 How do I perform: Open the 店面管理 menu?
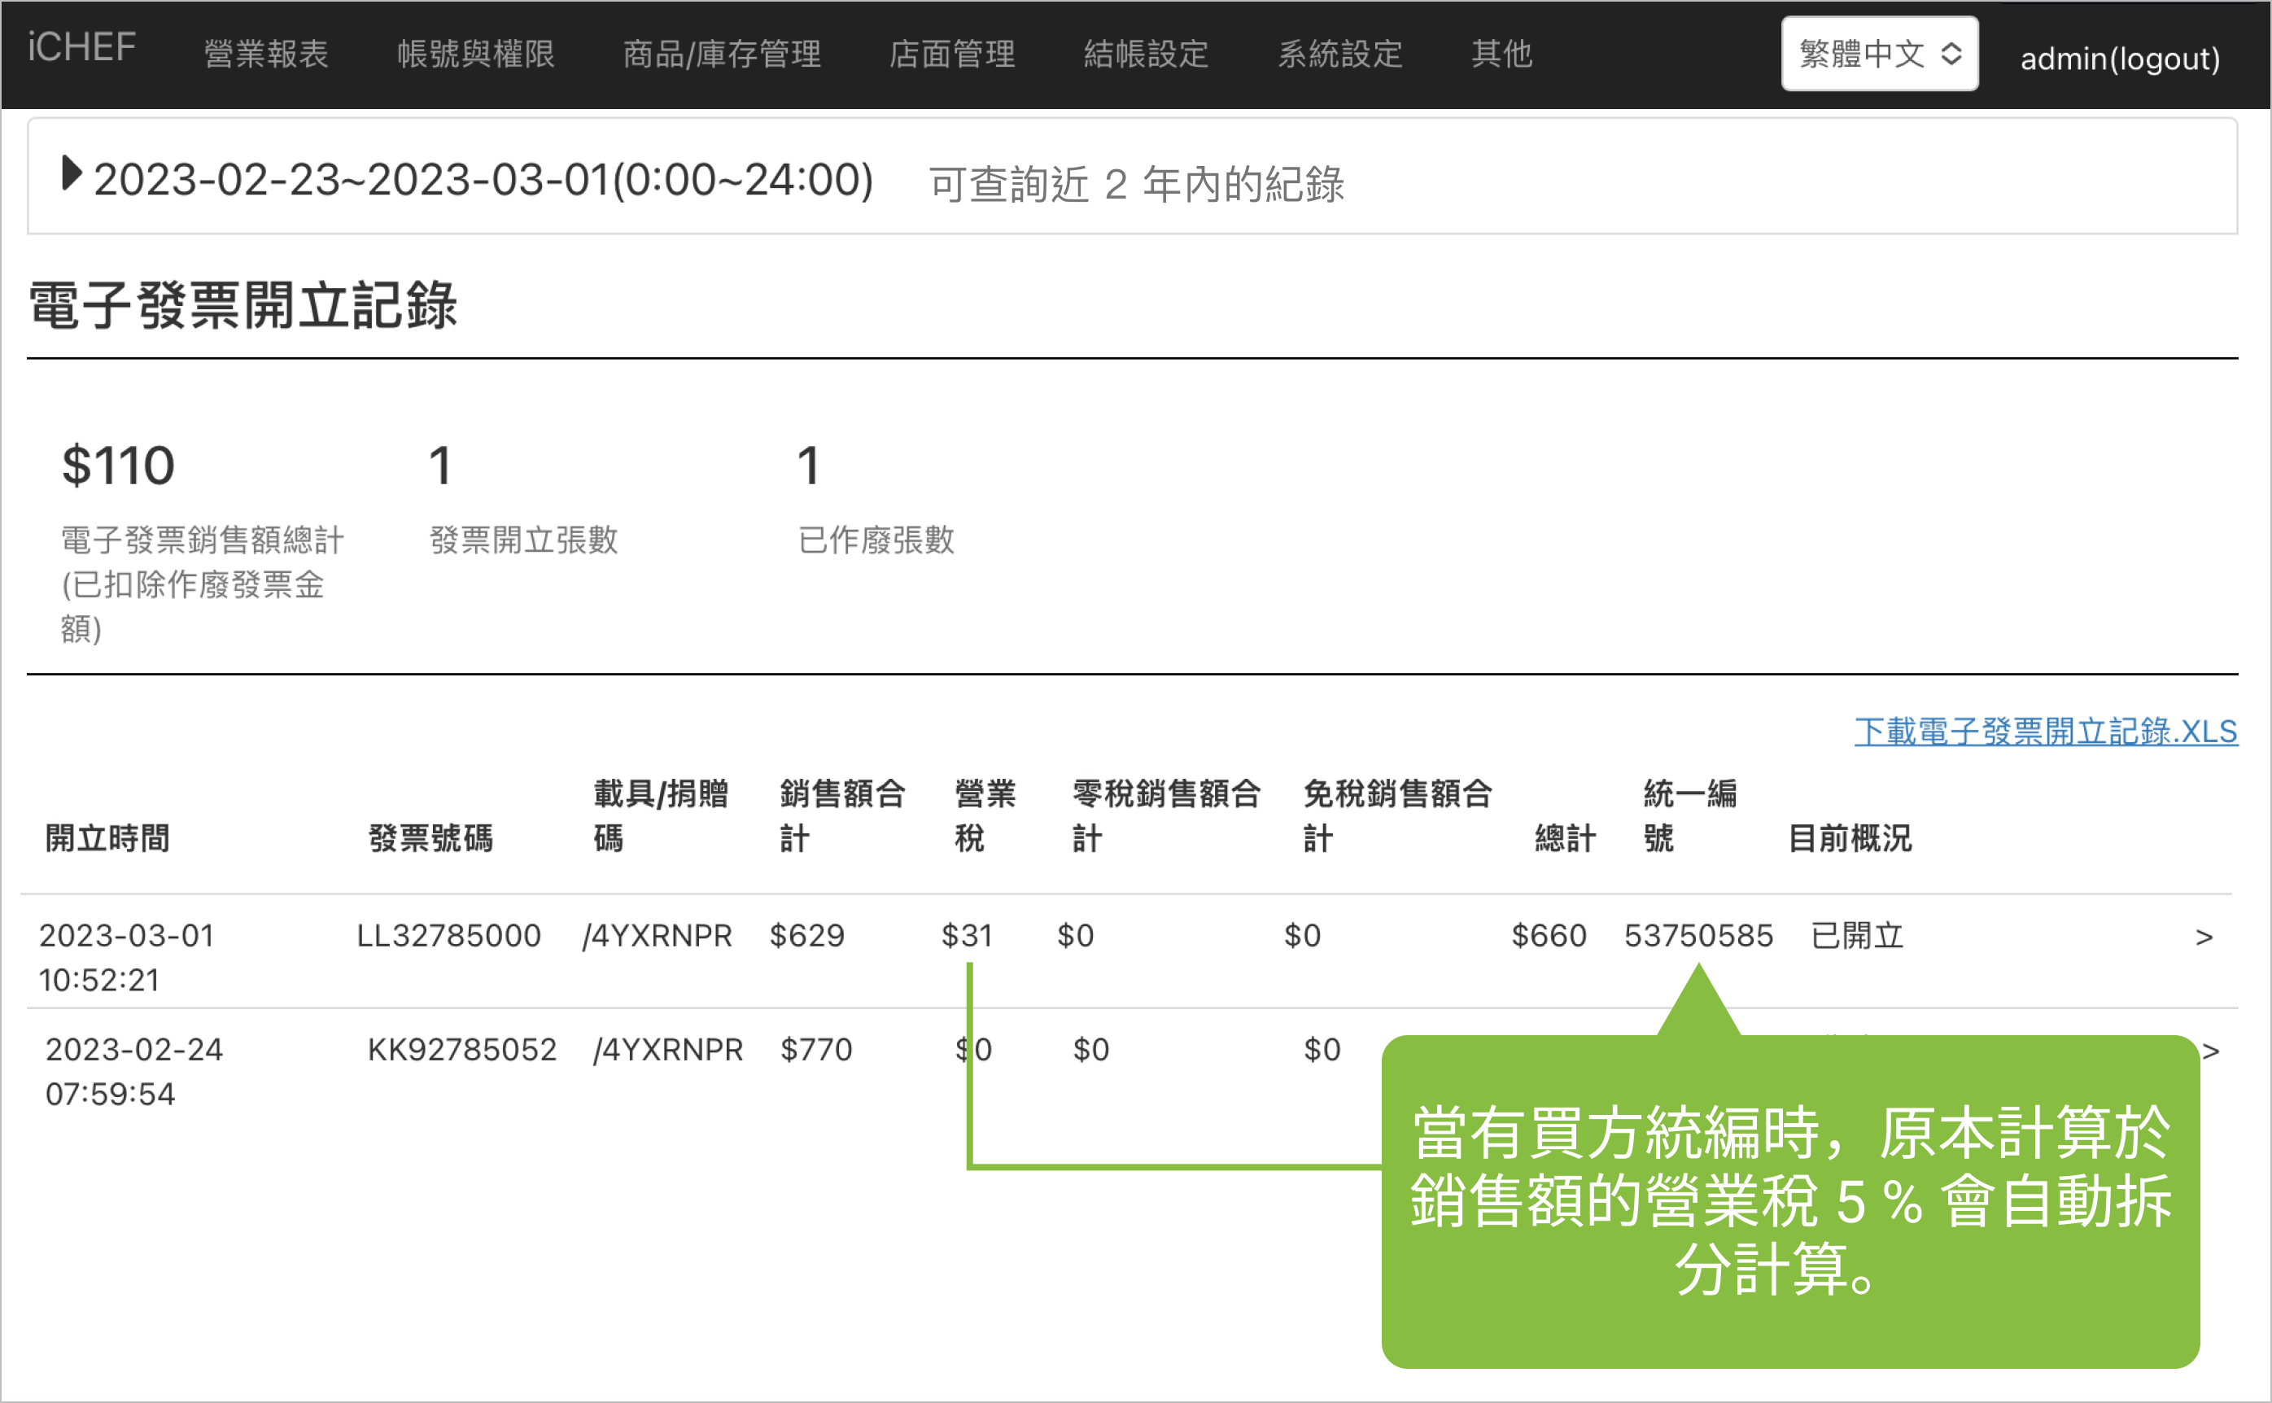click(x=952, y=54)
